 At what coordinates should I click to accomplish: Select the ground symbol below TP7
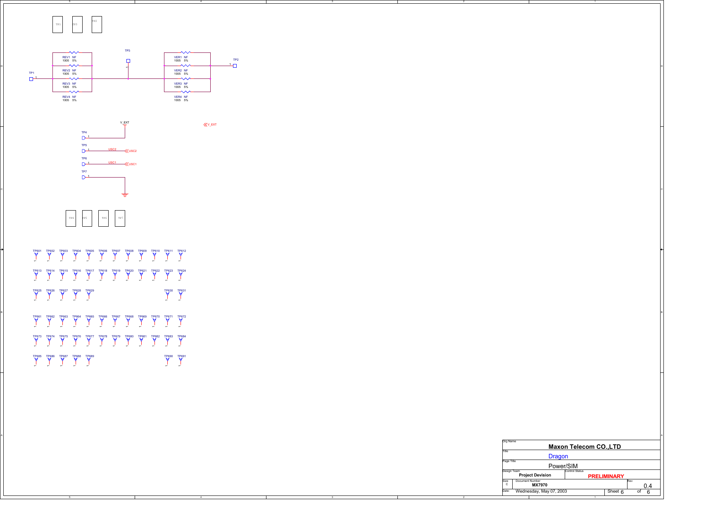coord(125,194)
